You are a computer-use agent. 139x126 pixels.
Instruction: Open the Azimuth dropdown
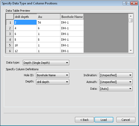tap(116, 82)
